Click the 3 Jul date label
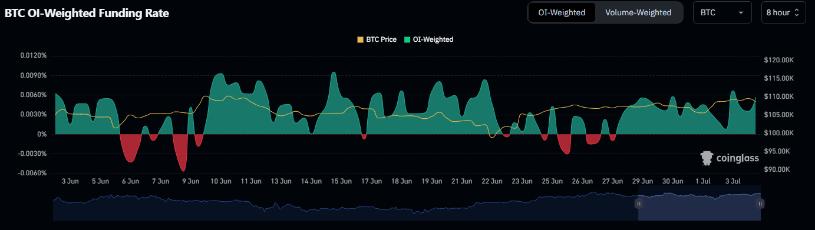Screen dimensions: 815x230 tap(732, 181)
